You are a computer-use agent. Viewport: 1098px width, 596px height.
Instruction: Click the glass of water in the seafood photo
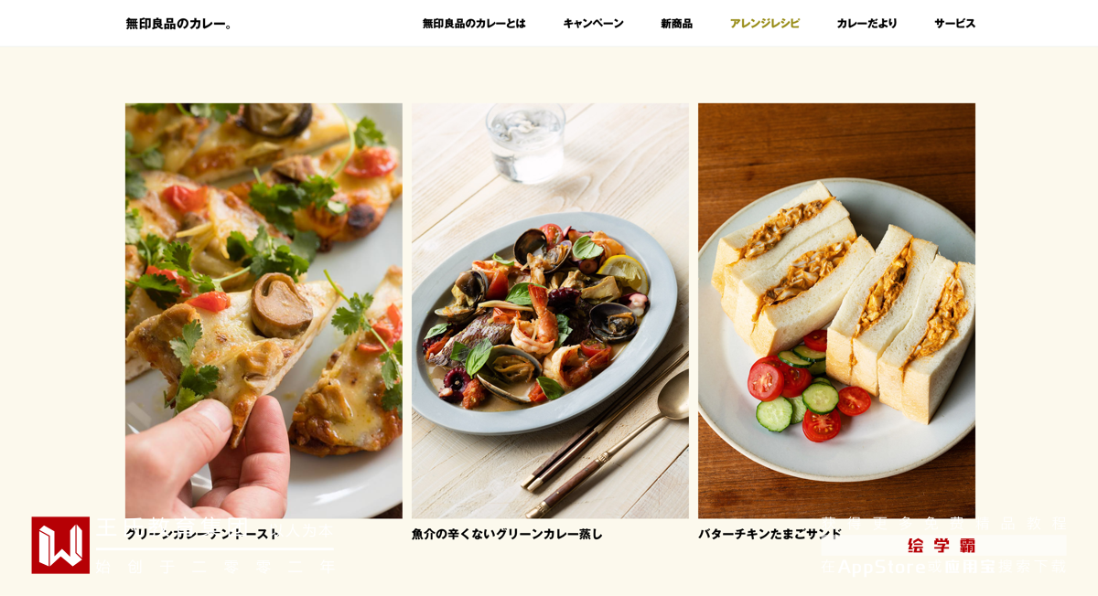pyautogui.click(x=525, y=141)
